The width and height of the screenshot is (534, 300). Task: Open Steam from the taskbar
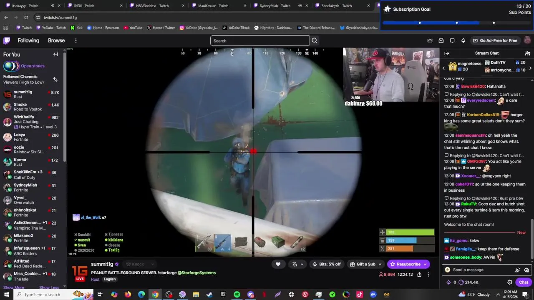tap(209, 295)
